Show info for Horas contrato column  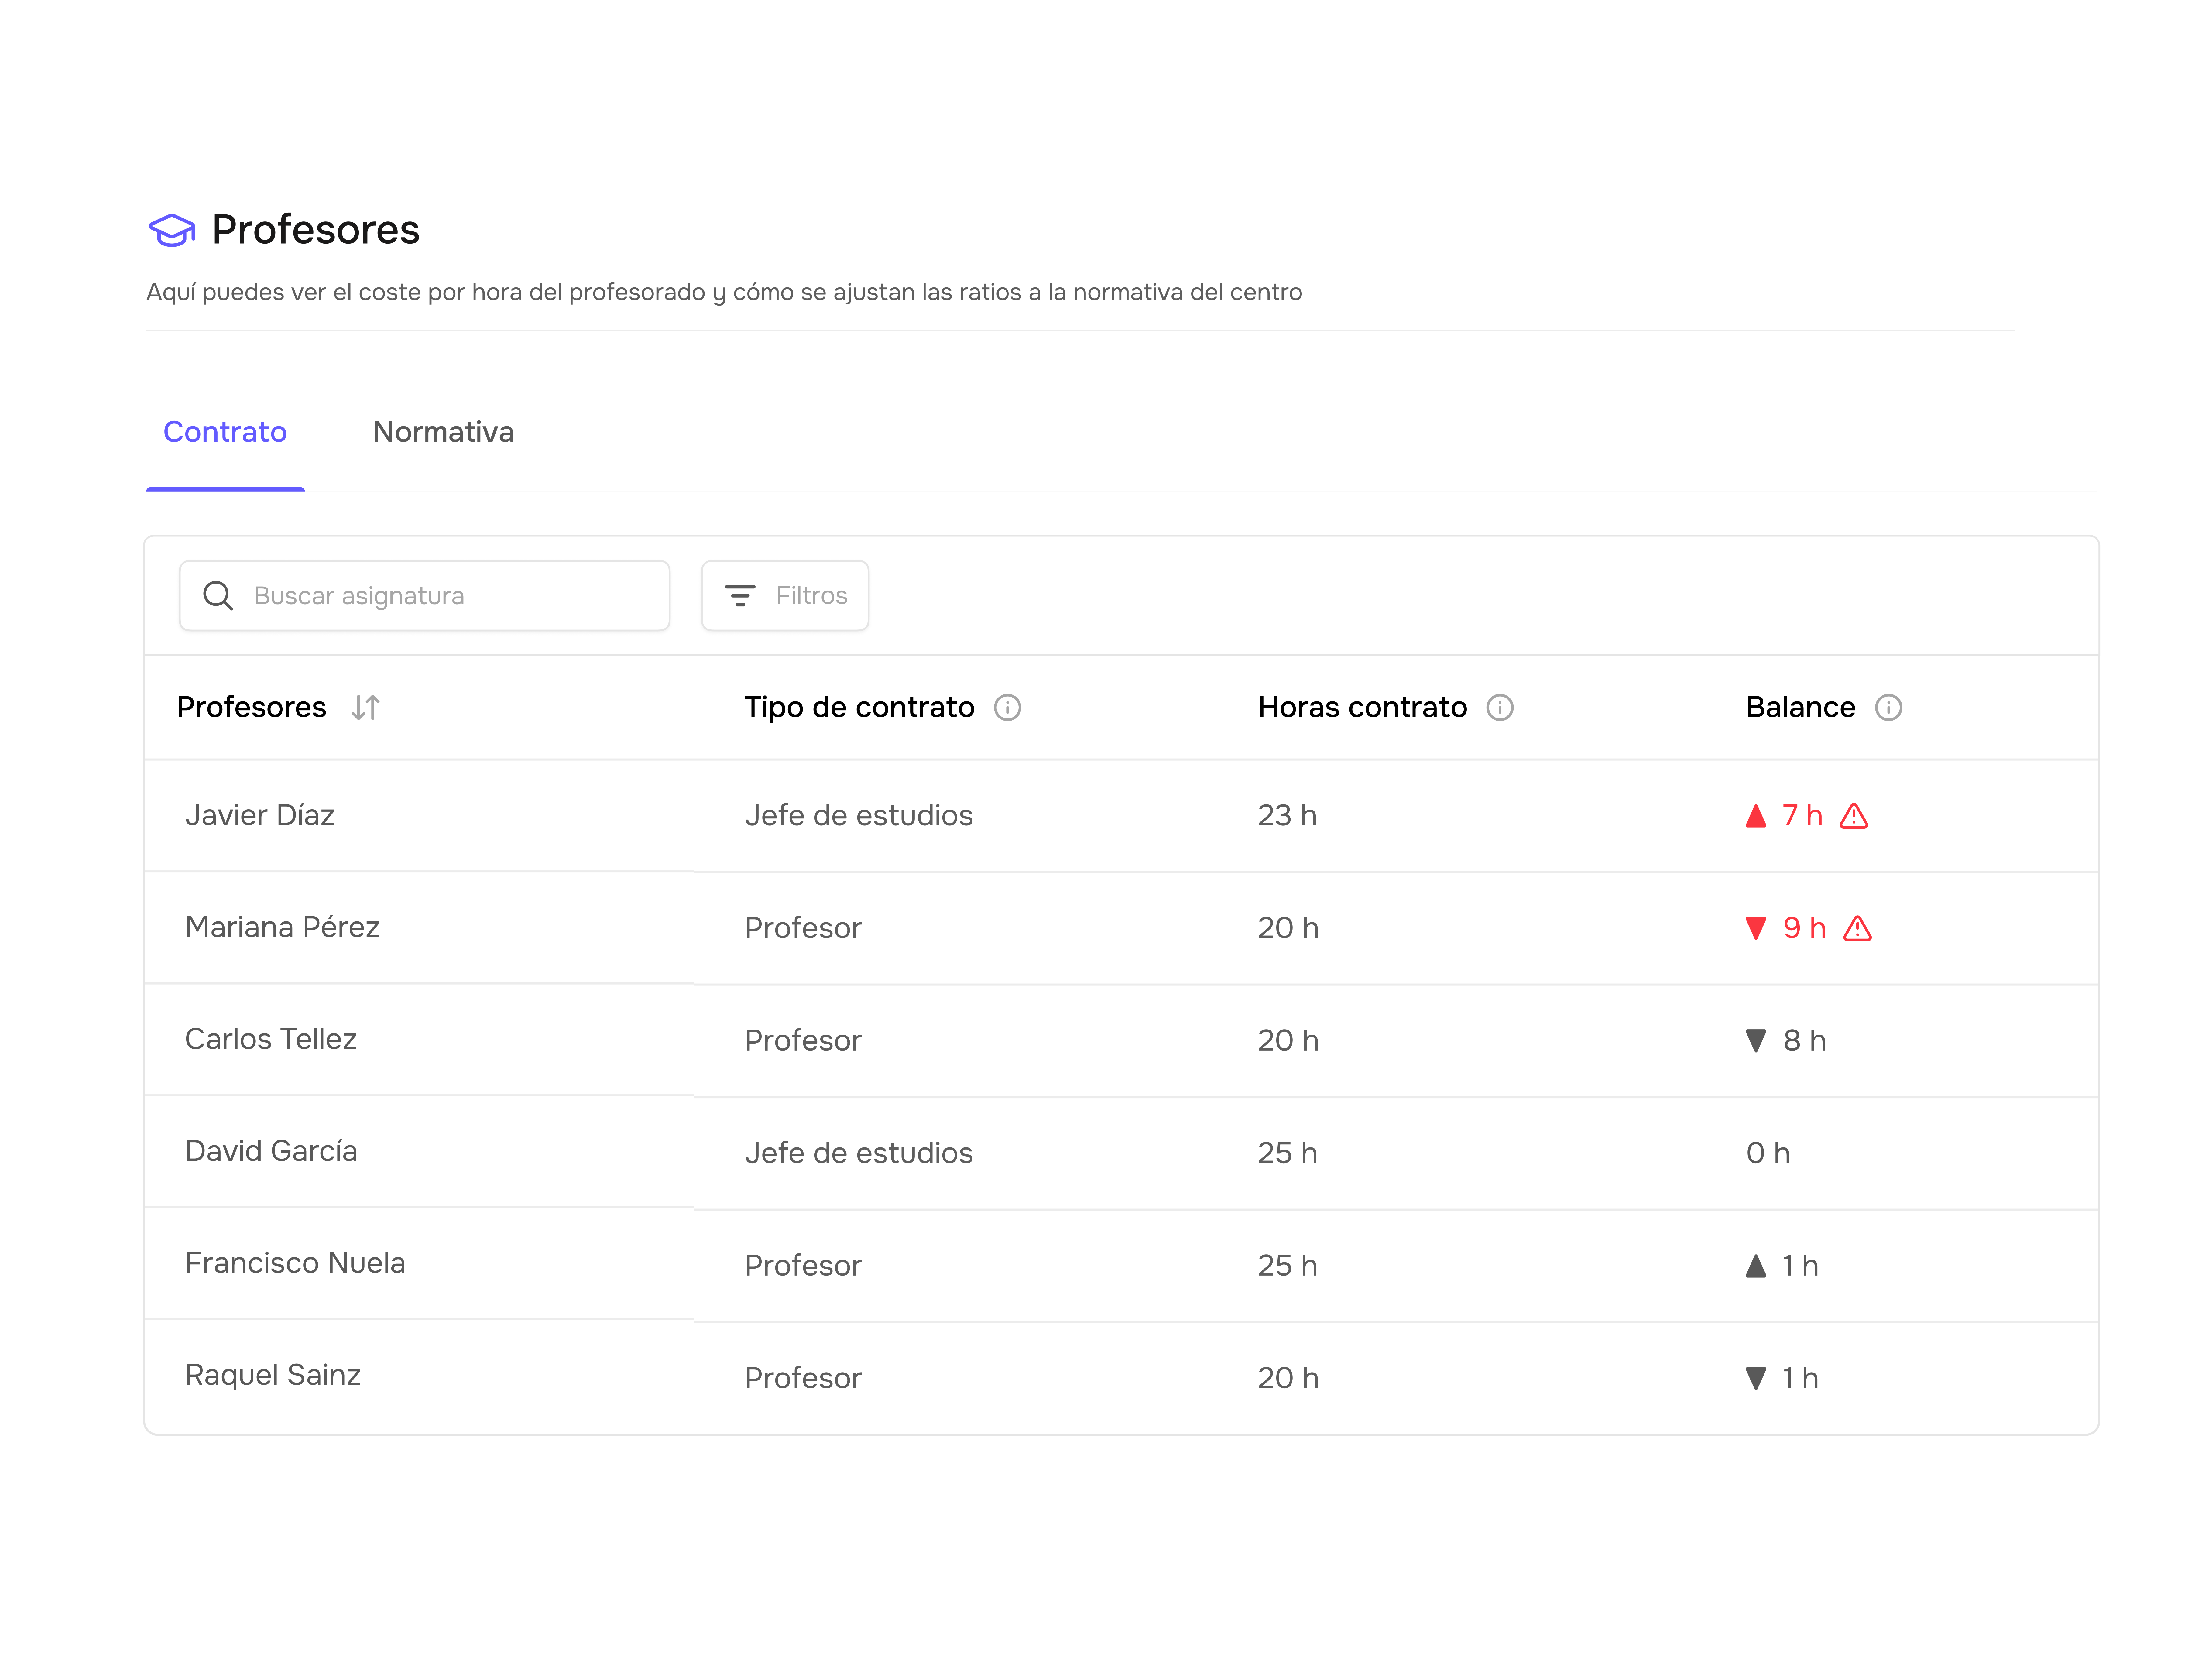tap(1500, 708)
